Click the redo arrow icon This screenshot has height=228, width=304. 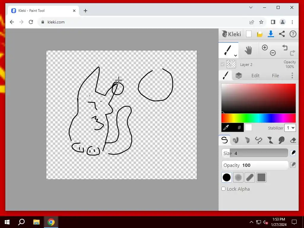click(x=292, y=53)
